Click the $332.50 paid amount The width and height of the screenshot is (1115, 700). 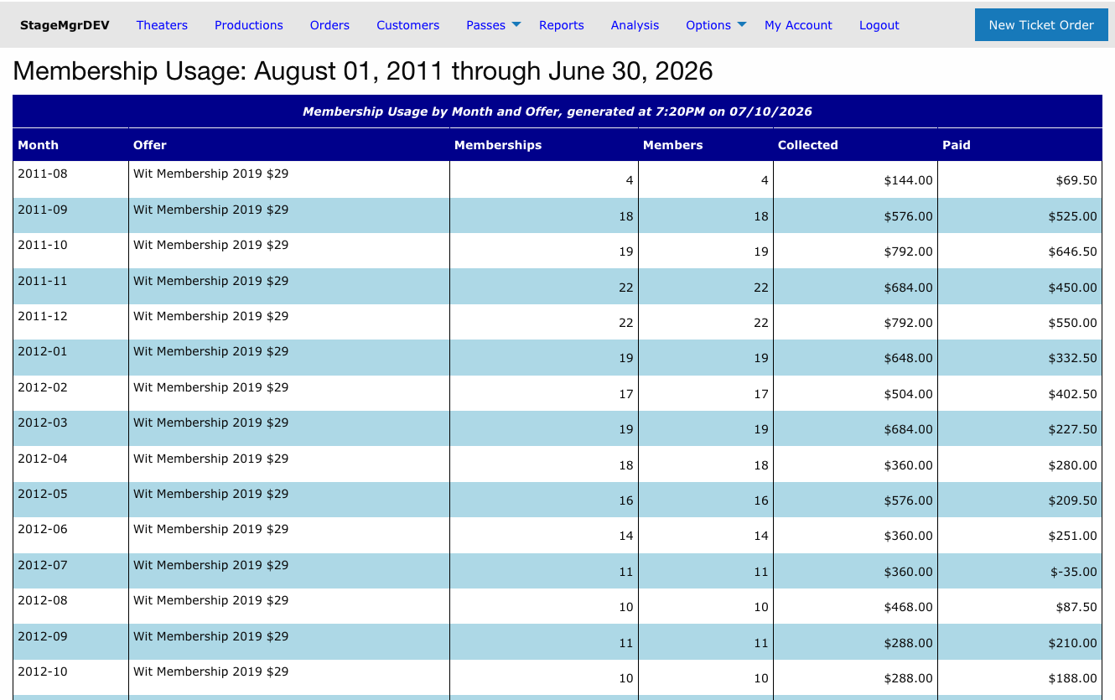pos(1072,358)
